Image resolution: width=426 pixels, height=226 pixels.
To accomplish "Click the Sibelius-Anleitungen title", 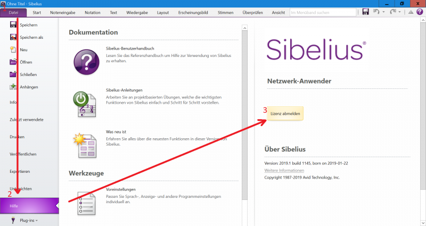I will point(124,90).
